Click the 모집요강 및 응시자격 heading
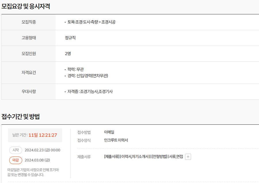The width and height of the screenshot is (259, 183). click(x=26, y=6)
